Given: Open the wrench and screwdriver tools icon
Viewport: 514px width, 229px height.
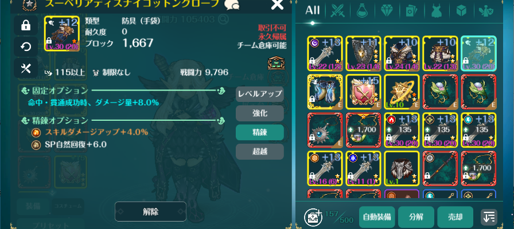Looking at the screenshot, I should pyautogui.click(x=26, y=68).
